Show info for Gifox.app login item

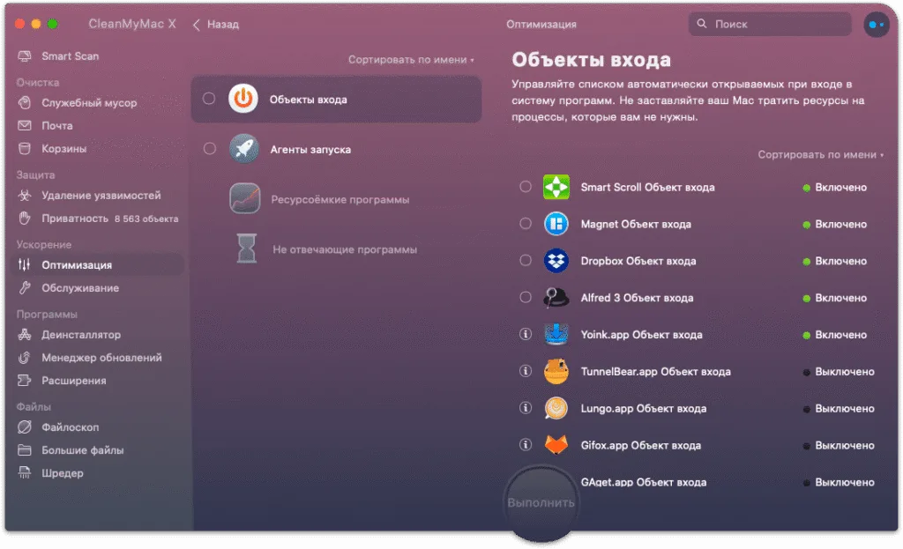click(526, 444)
